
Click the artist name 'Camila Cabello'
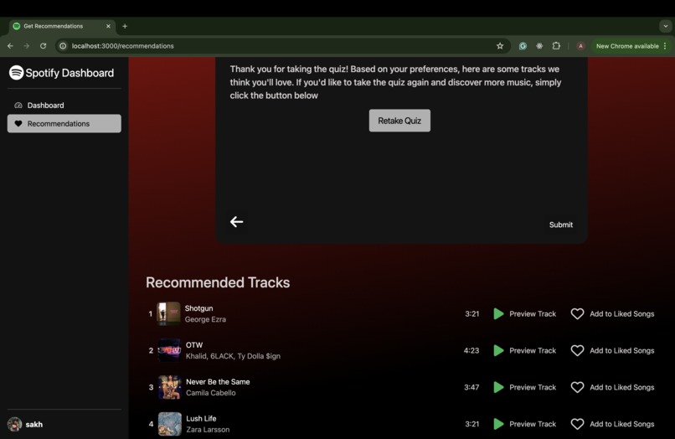point(211,392)
